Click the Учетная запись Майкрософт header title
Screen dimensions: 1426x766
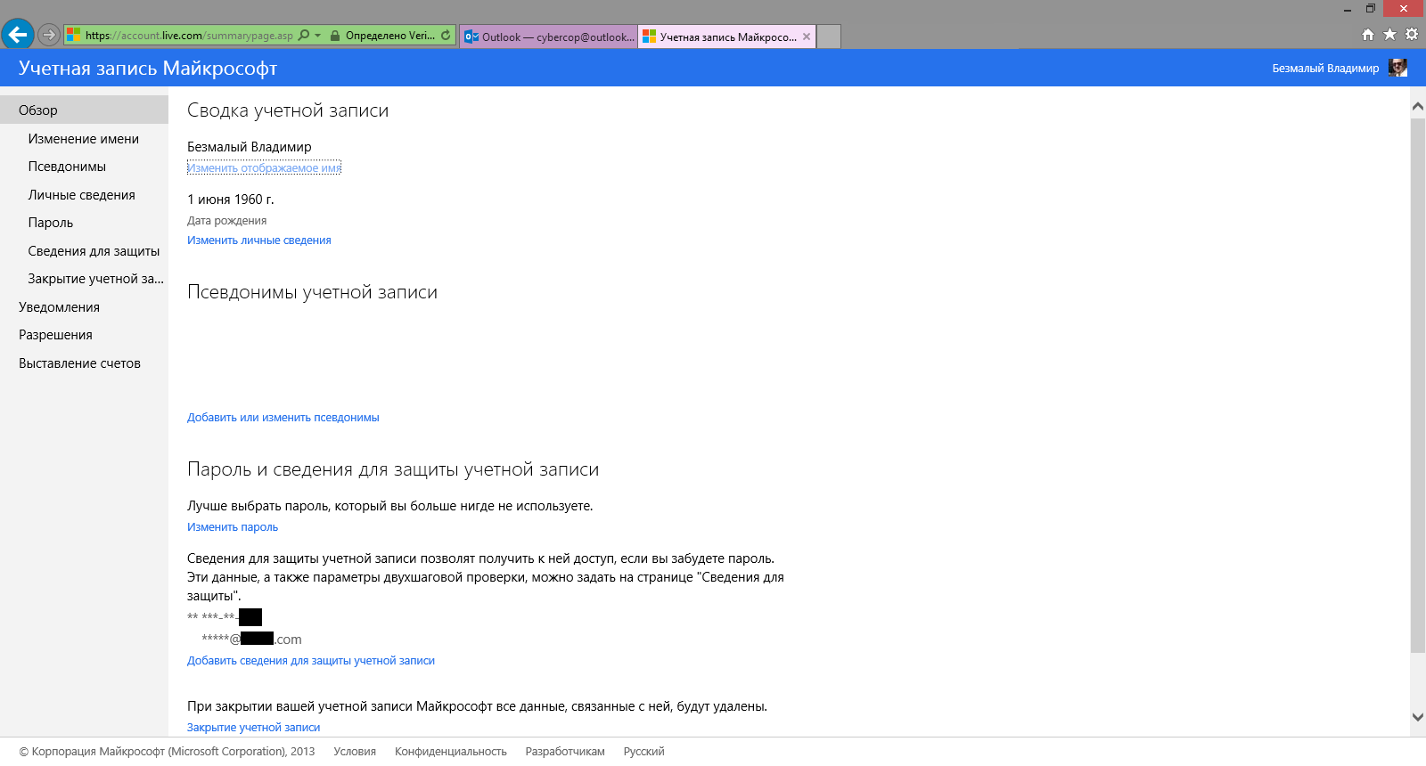148,69
